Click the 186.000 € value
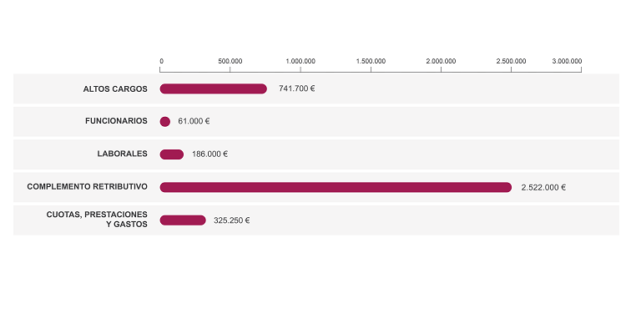 (210, 154)
